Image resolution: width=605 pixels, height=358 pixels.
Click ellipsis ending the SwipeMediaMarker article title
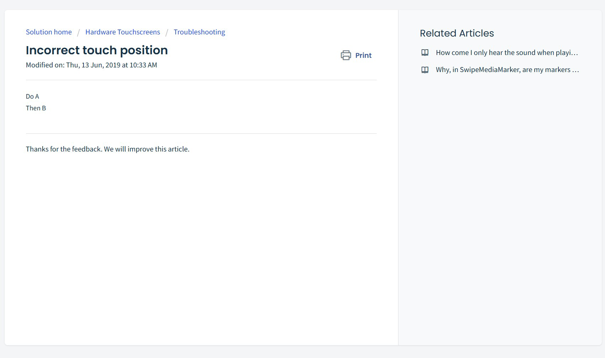point(575,70)
